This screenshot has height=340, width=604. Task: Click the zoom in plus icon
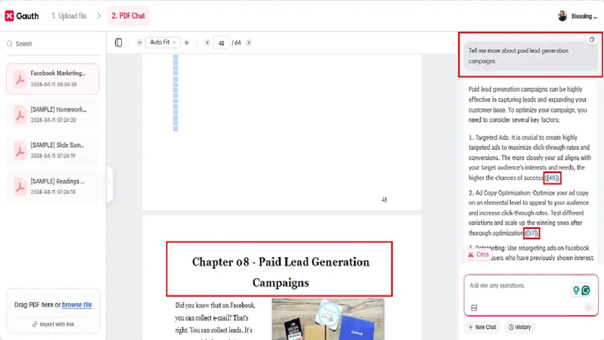[186, 42]
